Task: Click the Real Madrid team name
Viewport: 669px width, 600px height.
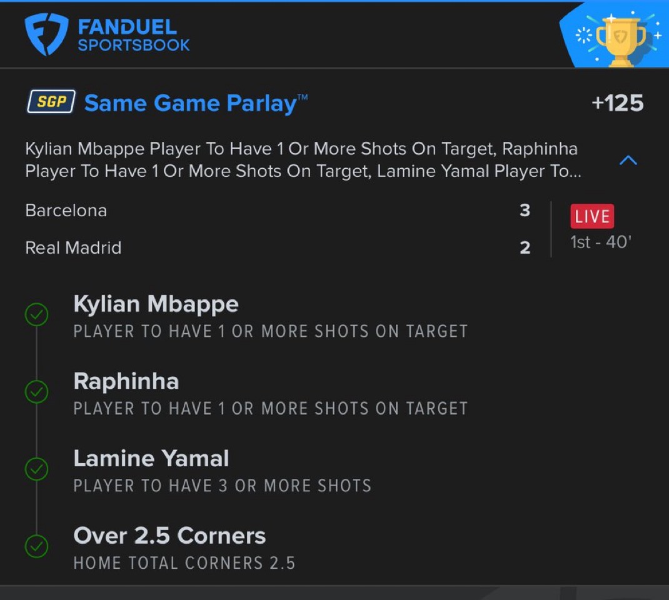Action: tap(73, 248)
